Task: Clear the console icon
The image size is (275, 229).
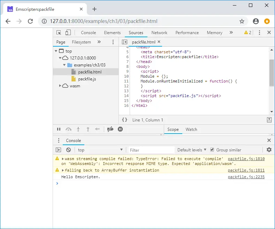Action: [68, 150]
